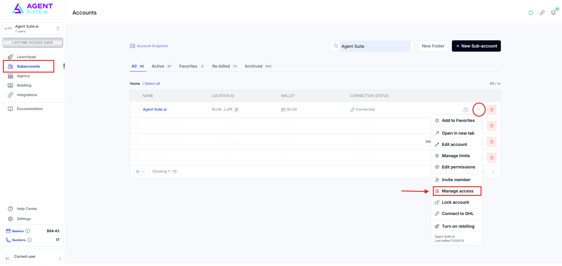Choose Invite member from the menu
Screen dimensions: 562x266
pos(457,180)
